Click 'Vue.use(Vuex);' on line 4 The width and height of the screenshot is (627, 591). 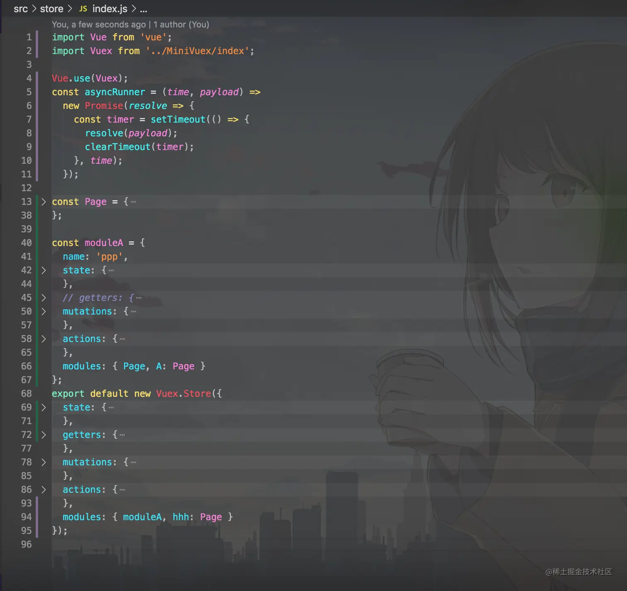pyautogui.click(x=90, y=78)
